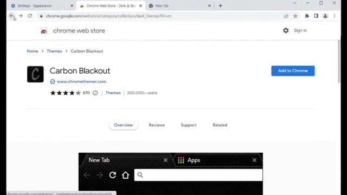Go to Home breadcrumb
The width and height of the screenshot is (347, 195).
click(x=33, y=51)
